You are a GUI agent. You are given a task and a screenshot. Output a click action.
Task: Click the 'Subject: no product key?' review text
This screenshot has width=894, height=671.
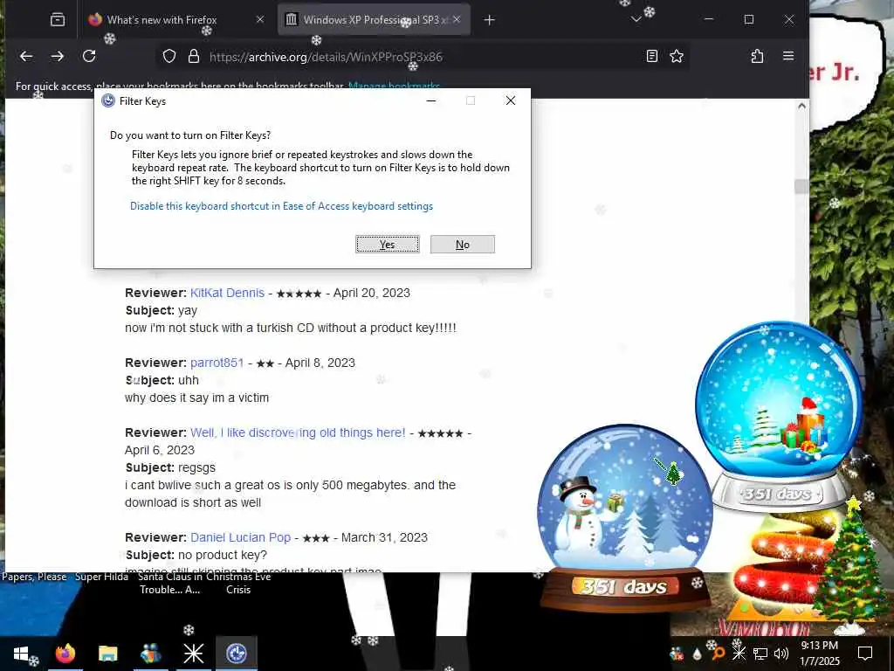pyautogui.click(x=196, y=555)
